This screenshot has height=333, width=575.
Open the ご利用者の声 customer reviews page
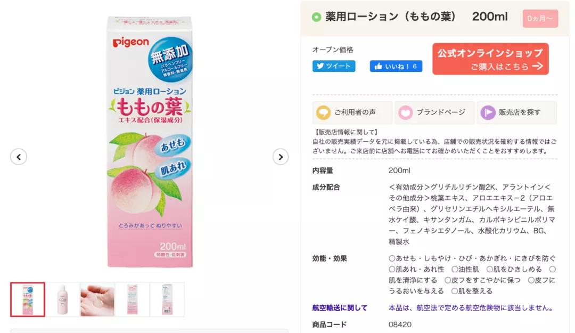point(352,112)
